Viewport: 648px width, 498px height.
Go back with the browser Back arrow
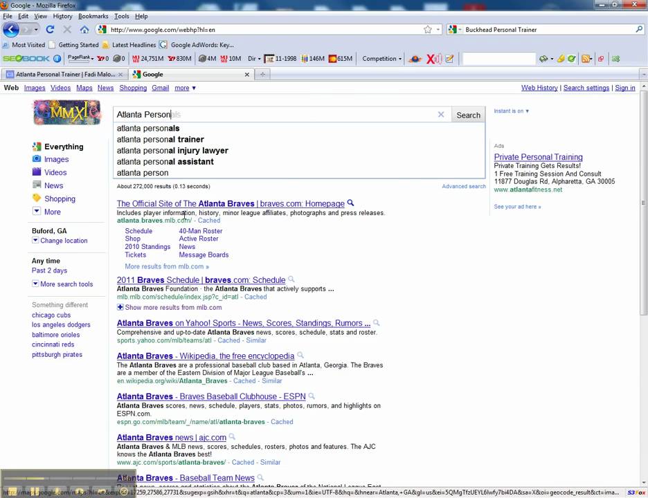click(x=11, y=29)
